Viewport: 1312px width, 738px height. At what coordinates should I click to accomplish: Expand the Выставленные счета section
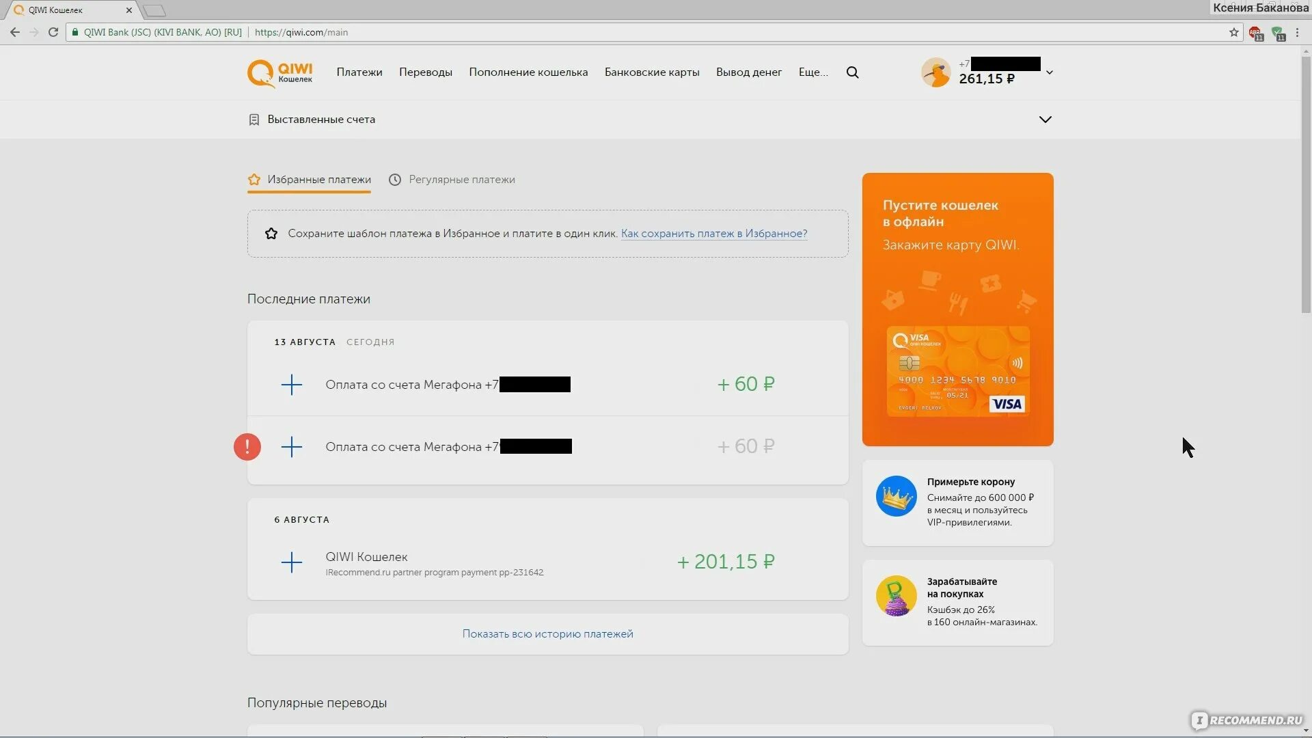pyautogui.click(x=1045, y=120)
